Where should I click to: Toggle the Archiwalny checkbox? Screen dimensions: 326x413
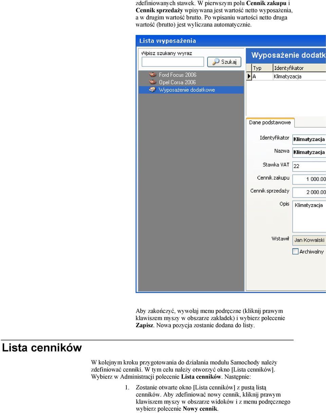coord(295,252)
